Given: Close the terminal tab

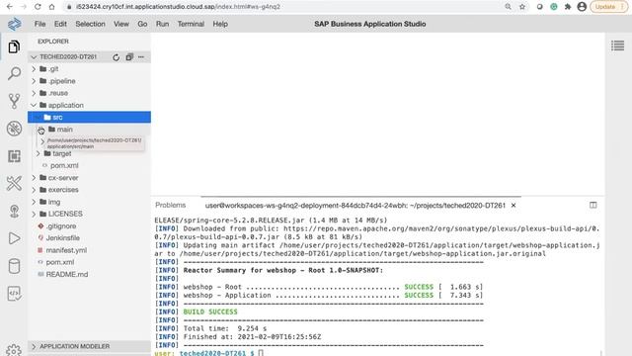Looking at the screenshot, I should 513,205.
